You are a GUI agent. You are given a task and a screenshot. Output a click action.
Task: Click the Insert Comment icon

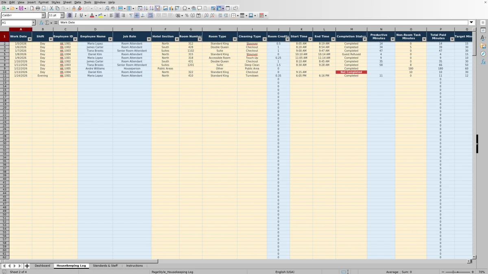click(200, 8)
